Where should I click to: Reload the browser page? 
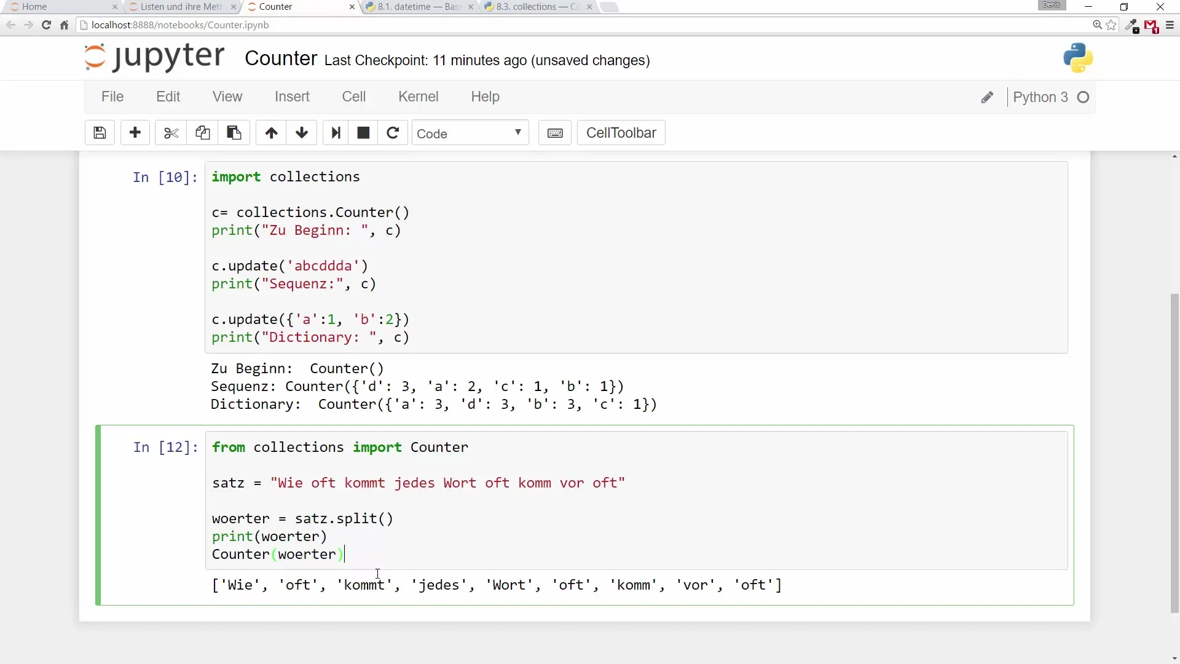(x=46, y=25)
